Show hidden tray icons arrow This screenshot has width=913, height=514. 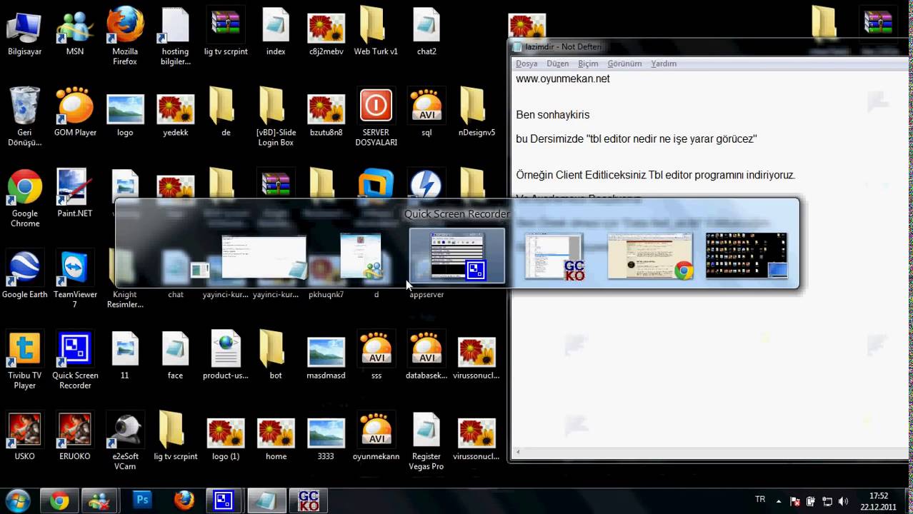point(777,502)
